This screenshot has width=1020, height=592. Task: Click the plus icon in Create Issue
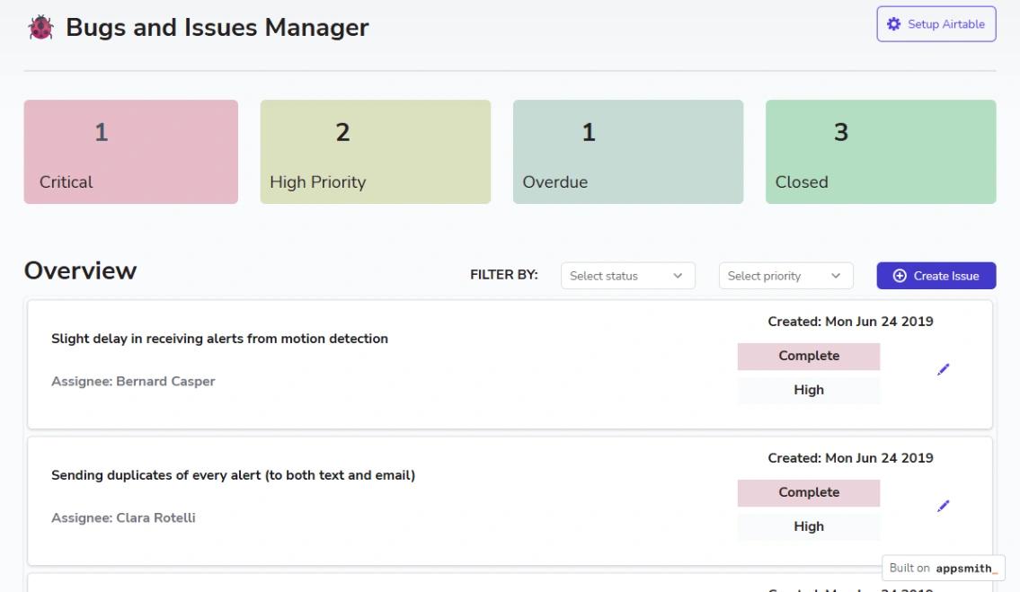pyautogui.click(x=899, y=276)
